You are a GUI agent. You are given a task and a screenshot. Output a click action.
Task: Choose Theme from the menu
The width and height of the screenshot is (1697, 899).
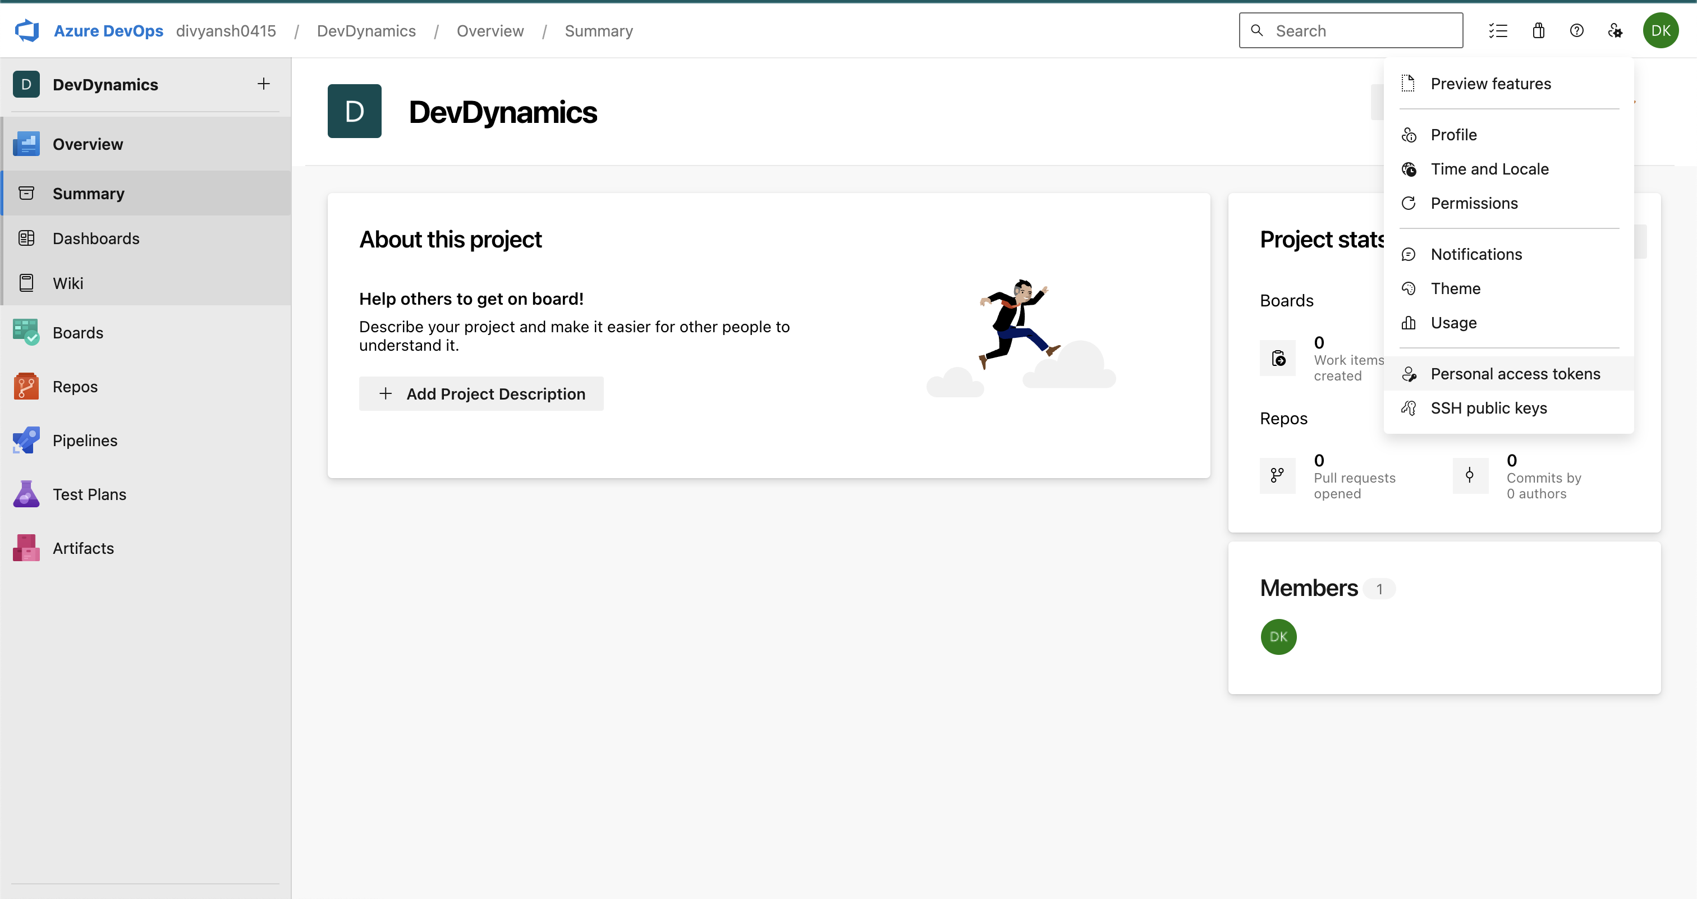point(1508,288)
